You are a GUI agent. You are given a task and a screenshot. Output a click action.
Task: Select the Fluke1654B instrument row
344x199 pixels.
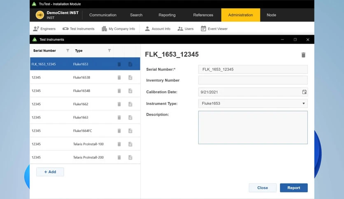pos(85,91)
